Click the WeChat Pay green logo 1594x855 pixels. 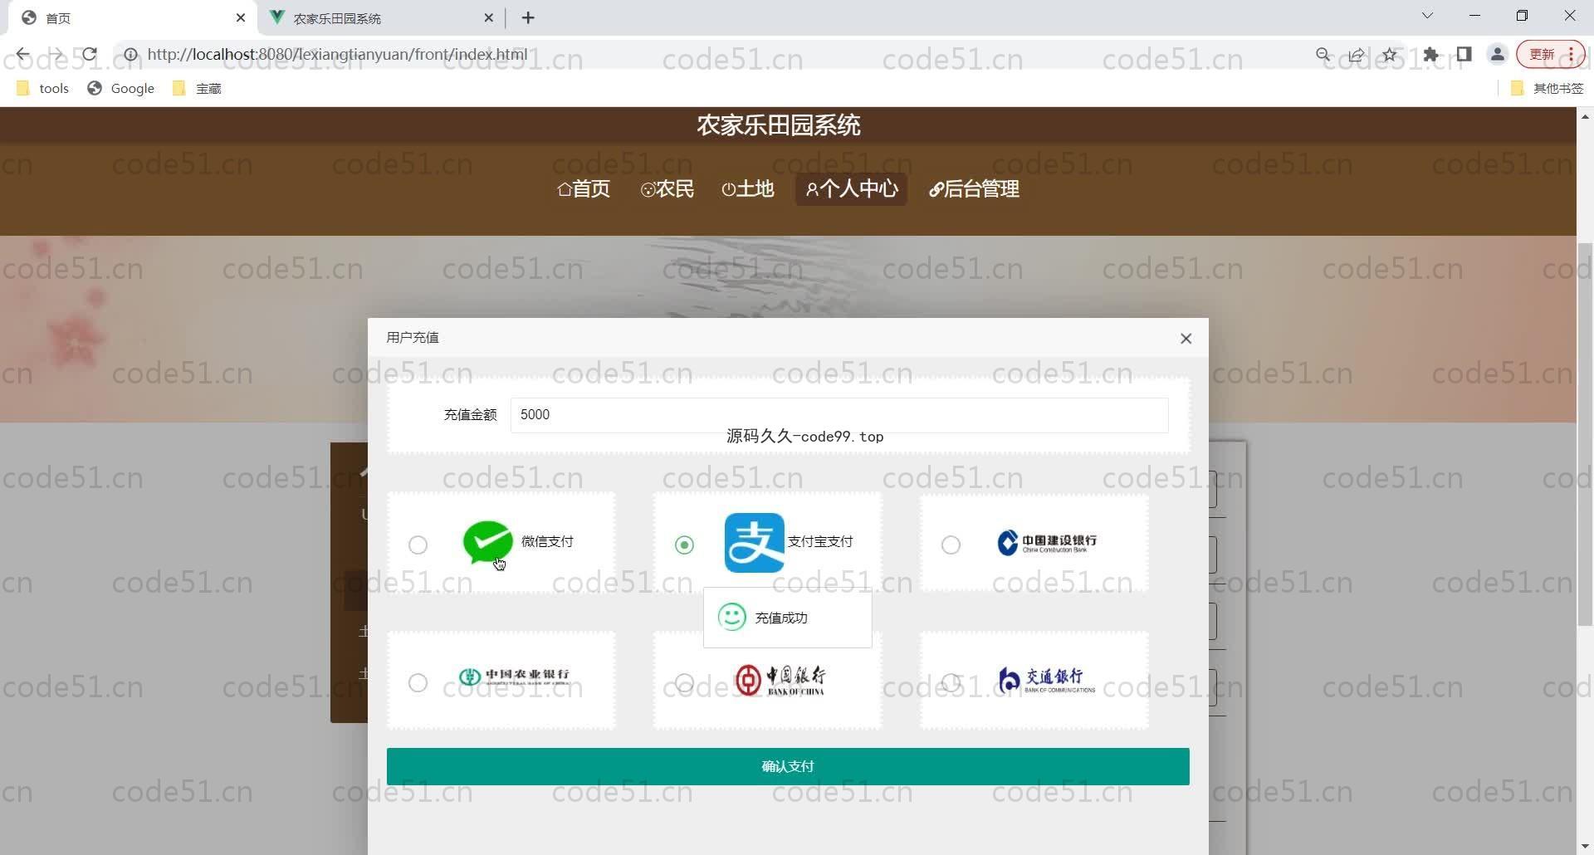click(x=487, y=542)
